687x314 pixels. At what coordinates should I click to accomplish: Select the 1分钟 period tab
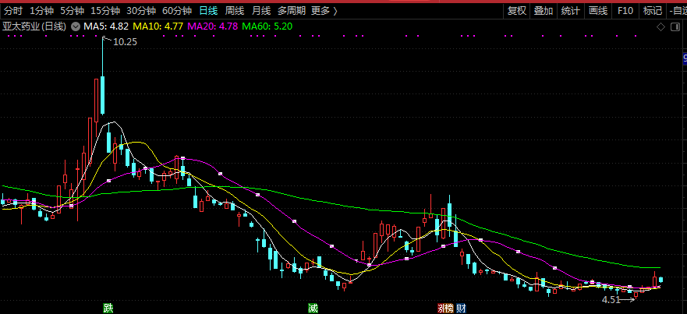point(41,11)
